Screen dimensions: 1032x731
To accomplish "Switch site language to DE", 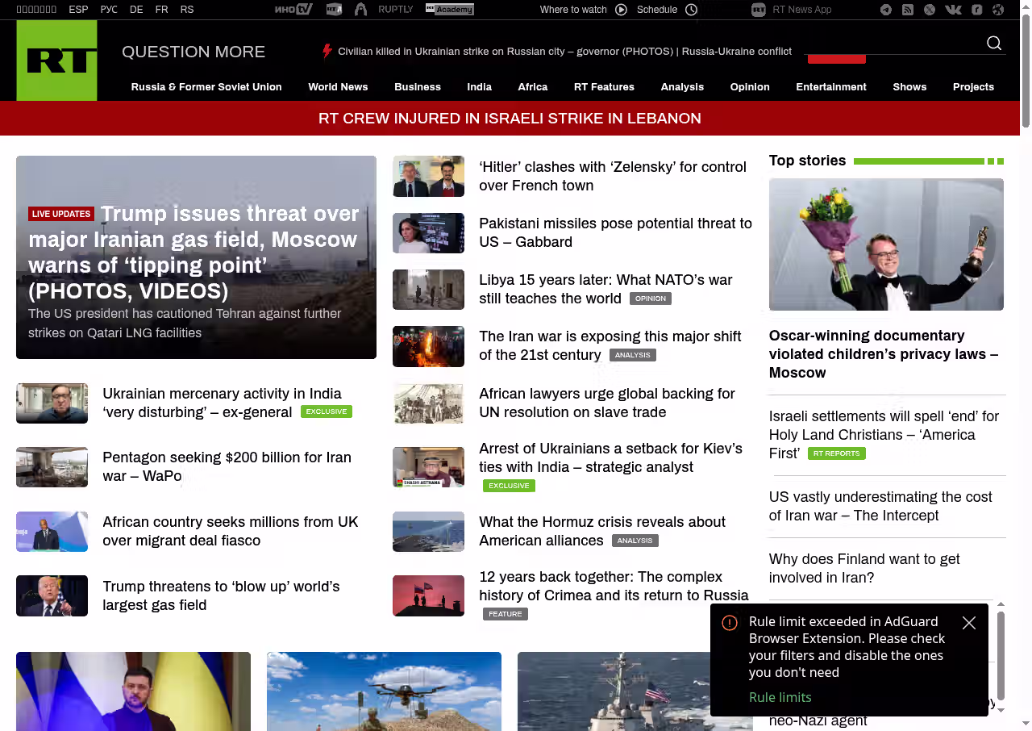I will [x=136, y=10].
